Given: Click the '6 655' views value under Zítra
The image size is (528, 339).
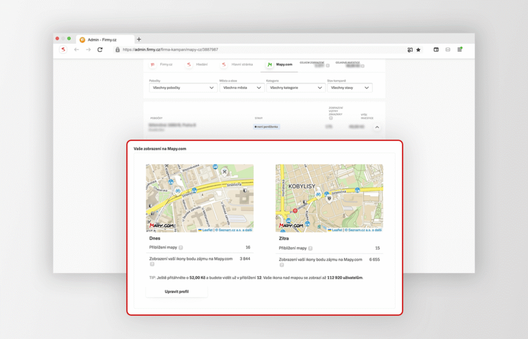Looking at the screenshot, I should pos(374,259).
